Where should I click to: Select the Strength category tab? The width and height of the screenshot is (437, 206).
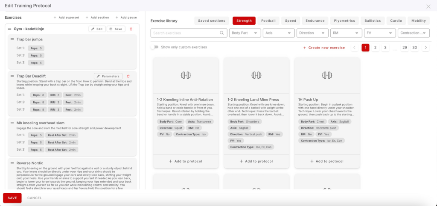pos(244,20)
